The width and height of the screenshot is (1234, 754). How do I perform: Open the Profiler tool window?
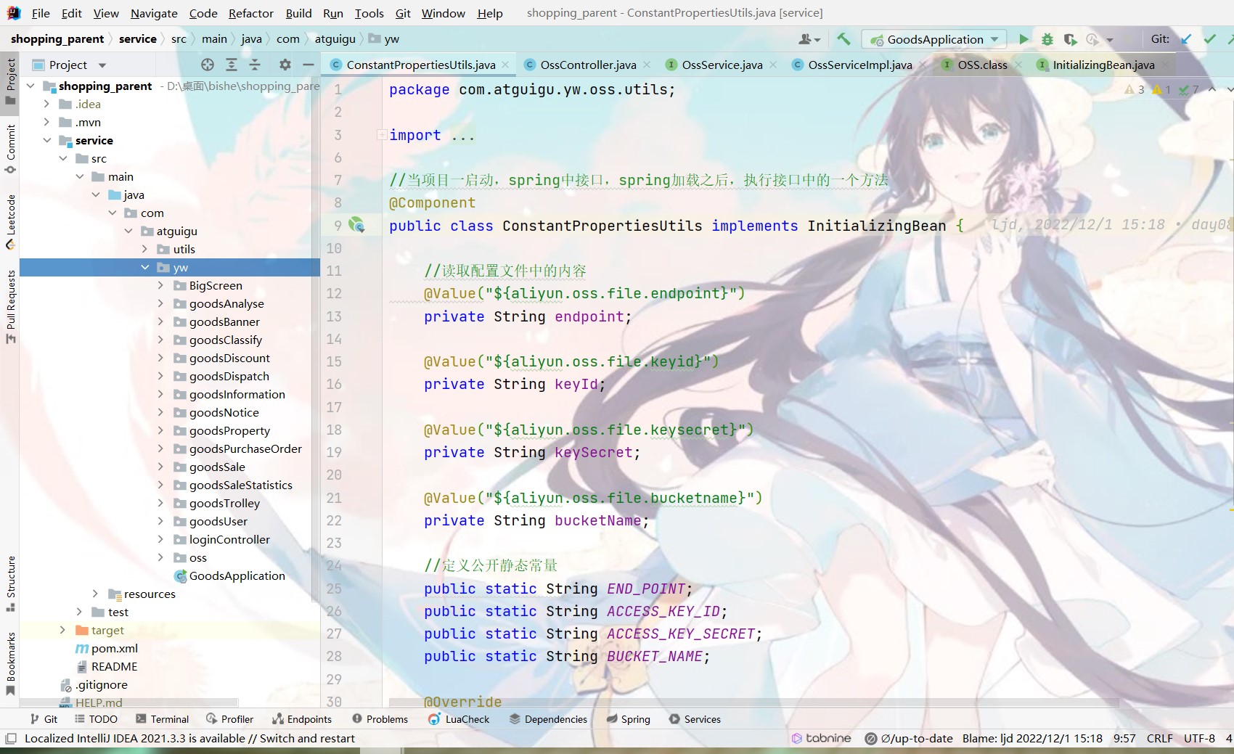click(230, 719)
